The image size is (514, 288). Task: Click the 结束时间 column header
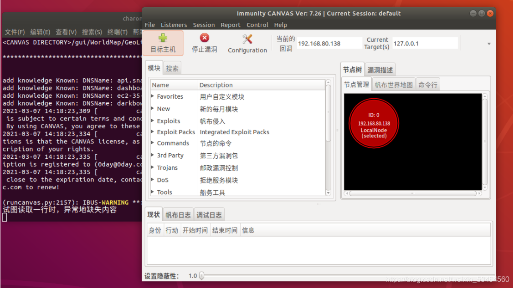[225, 230]
